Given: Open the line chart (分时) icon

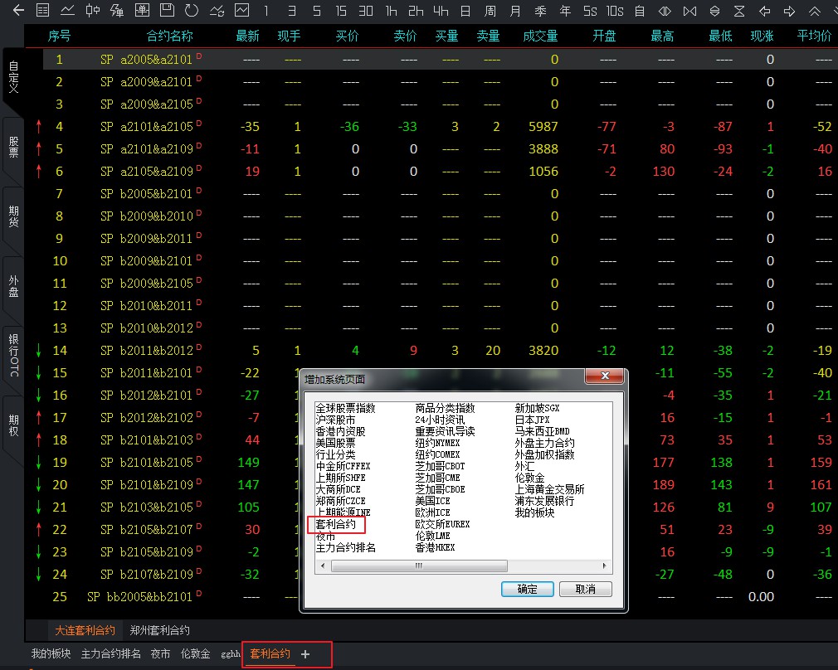Looking at the screenshot, I should [x=67, y=11].
